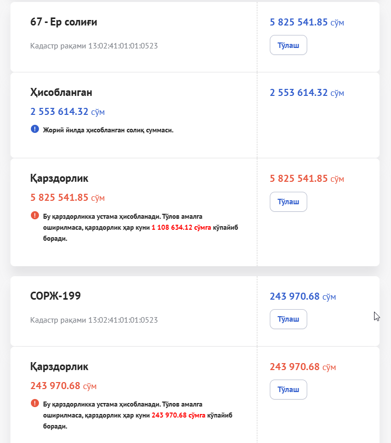
Task: Click the Ҳисобланган heading
Action: [x=61, y=92]
